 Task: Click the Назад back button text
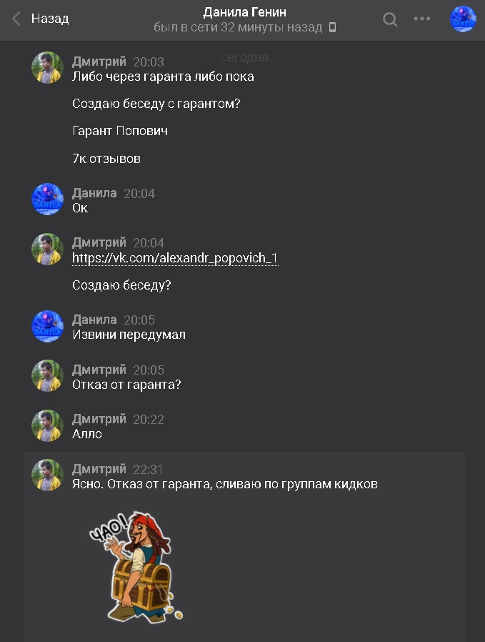pos(50,19)
